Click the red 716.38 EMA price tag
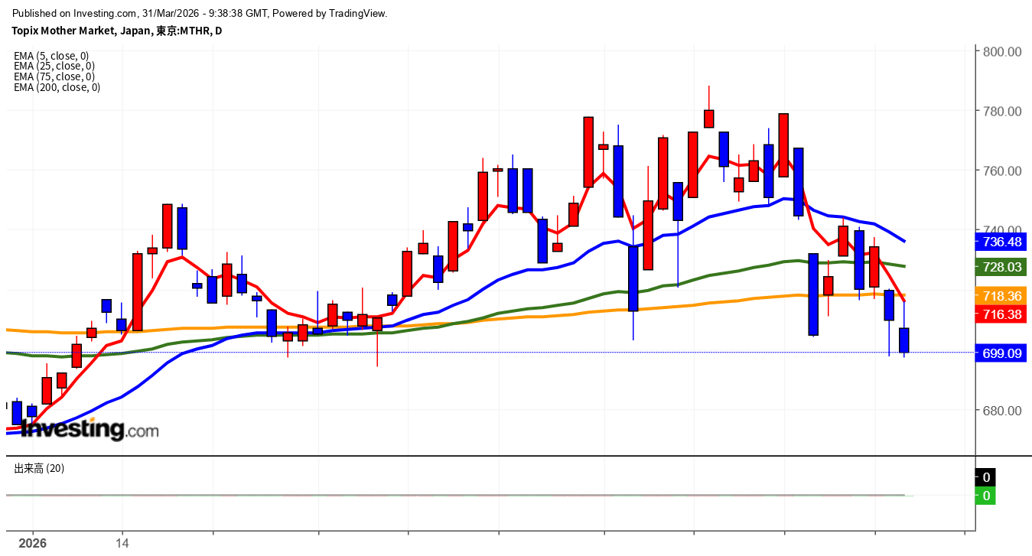 [x=1002, y=314]
